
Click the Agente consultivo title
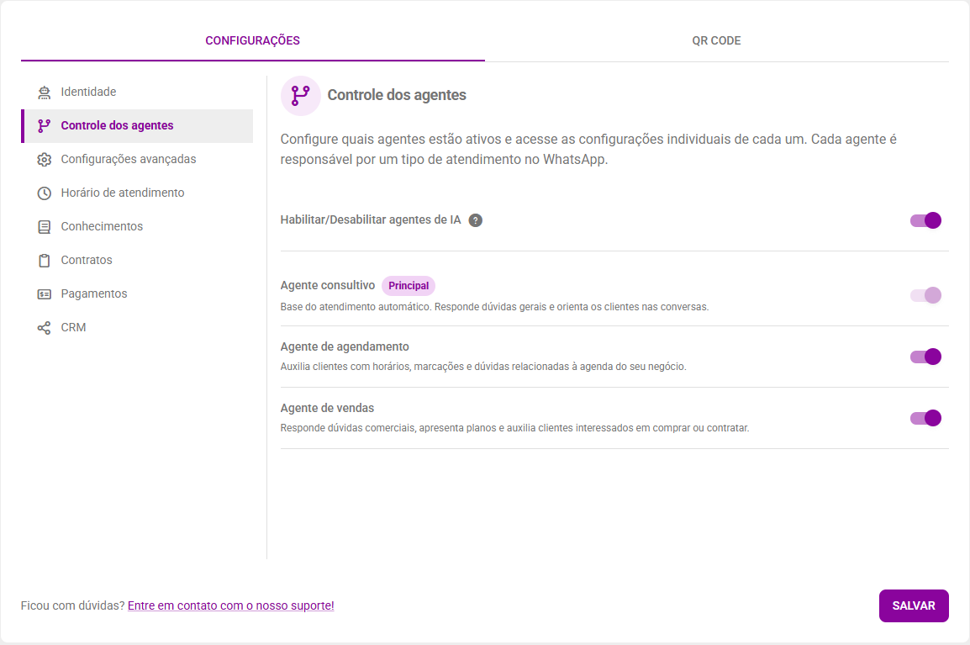coord(327,285)
